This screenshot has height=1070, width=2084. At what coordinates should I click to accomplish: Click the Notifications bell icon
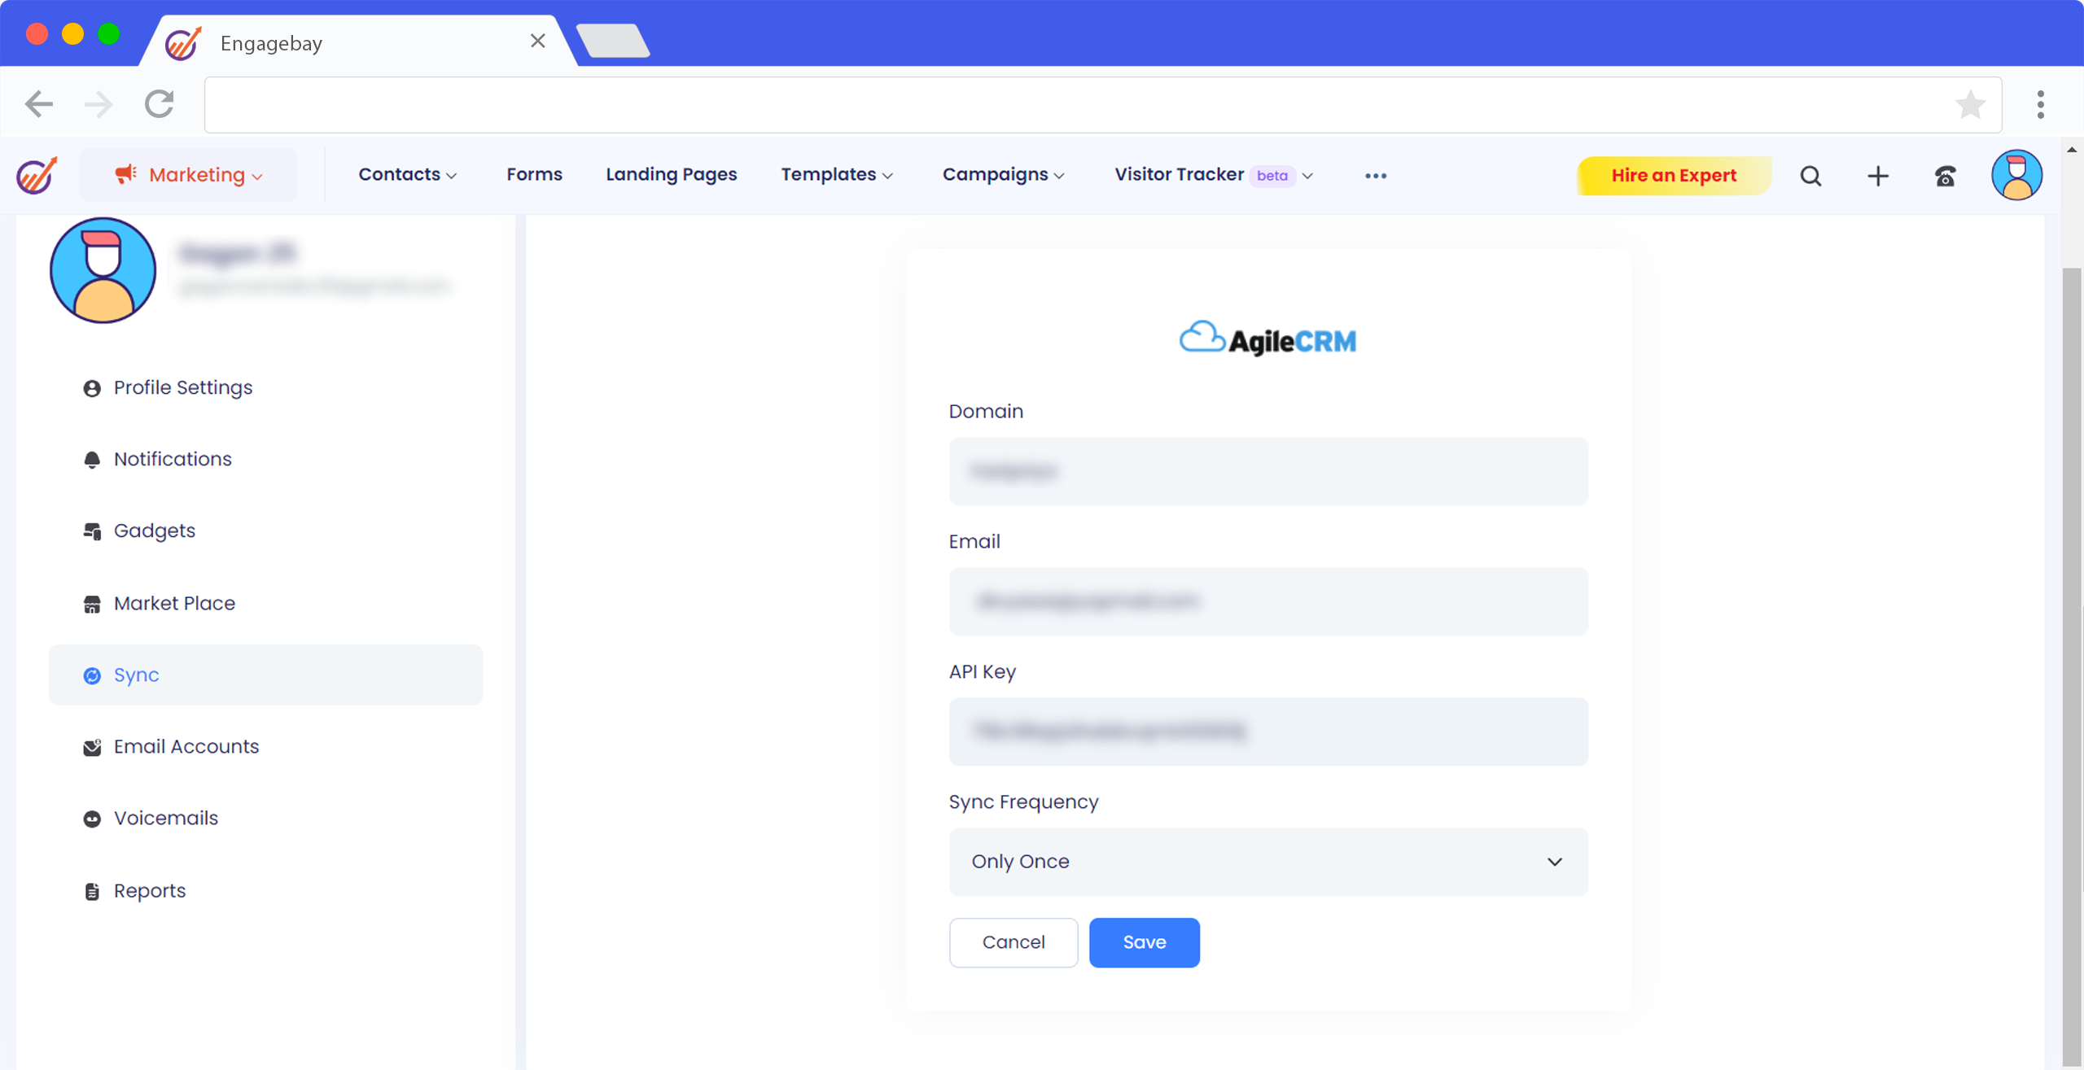click(92, 460)
